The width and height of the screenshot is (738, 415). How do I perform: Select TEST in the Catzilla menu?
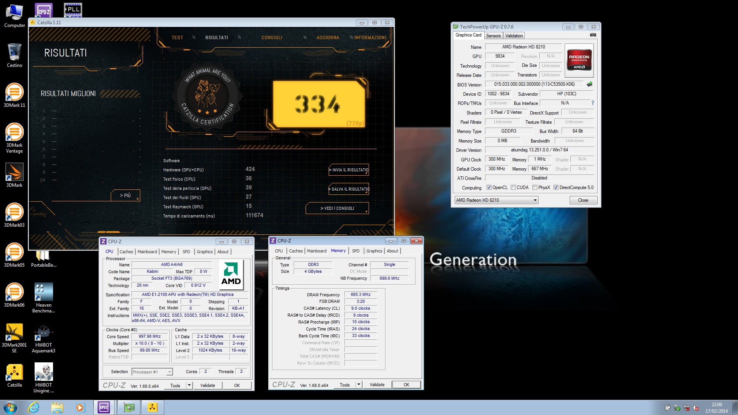[x=177, y=38]
